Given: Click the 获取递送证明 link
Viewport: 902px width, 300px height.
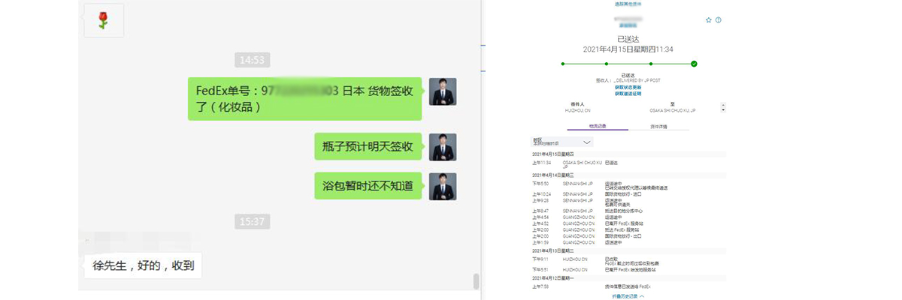Looking at the screenshot, I should [628, 94].
